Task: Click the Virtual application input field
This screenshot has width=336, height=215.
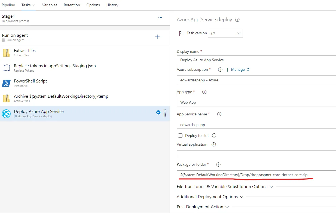Action: tap(256, 155)
